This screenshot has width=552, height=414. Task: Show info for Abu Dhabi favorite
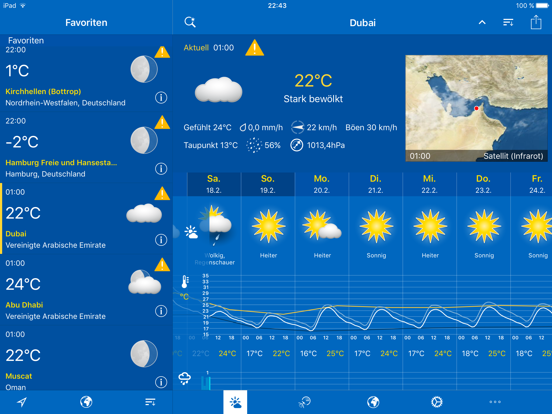point(161,311)
